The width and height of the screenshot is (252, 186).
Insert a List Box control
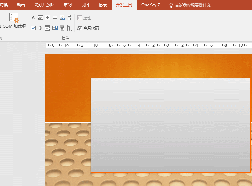[x=48, y=28]
